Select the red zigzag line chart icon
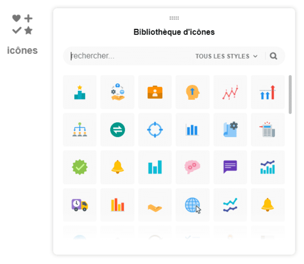This screenshot has width=304, height=264. pos(230,92)
